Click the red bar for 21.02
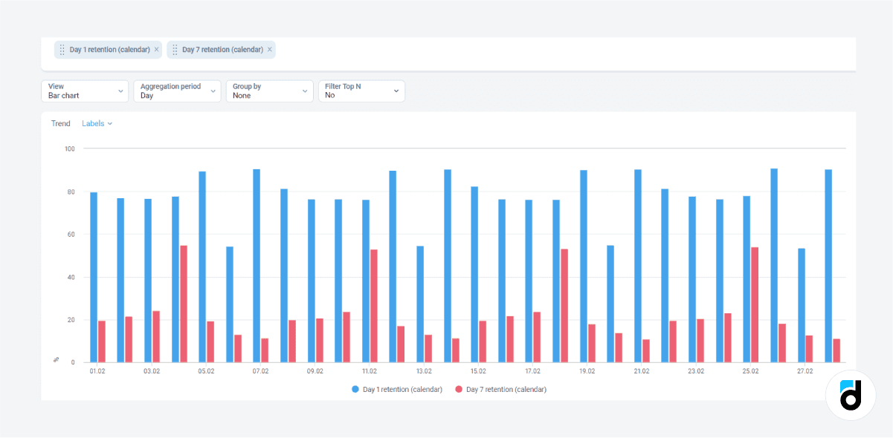Screen dimensions: 893x438 [x=646, y=351]
